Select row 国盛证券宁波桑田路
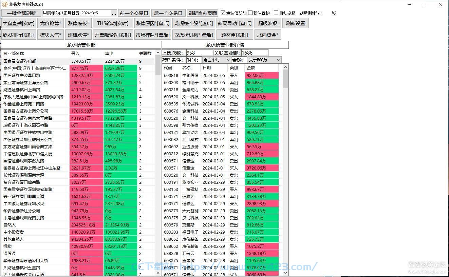This screenshot has width=449, height=277. click(78, 75)
